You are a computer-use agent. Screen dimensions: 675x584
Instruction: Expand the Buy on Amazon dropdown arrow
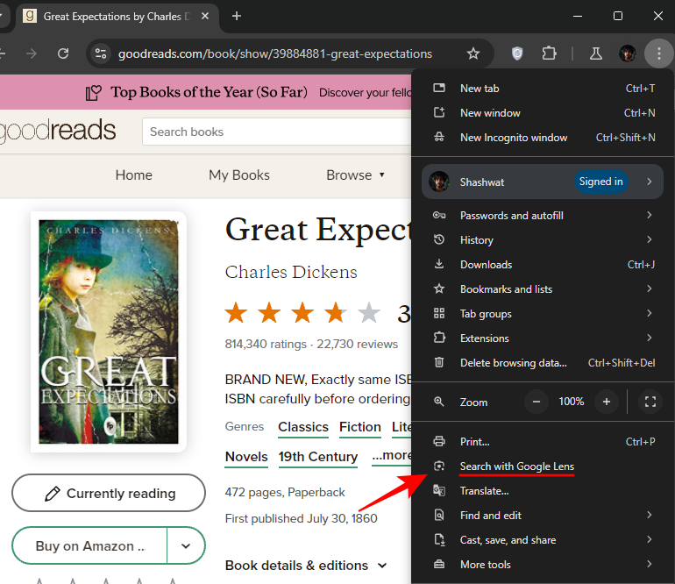186,545
